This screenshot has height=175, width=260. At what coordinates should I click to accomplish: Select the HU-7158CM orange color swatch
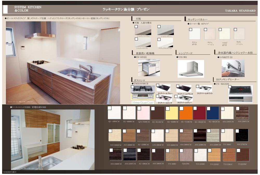(186, 114)
